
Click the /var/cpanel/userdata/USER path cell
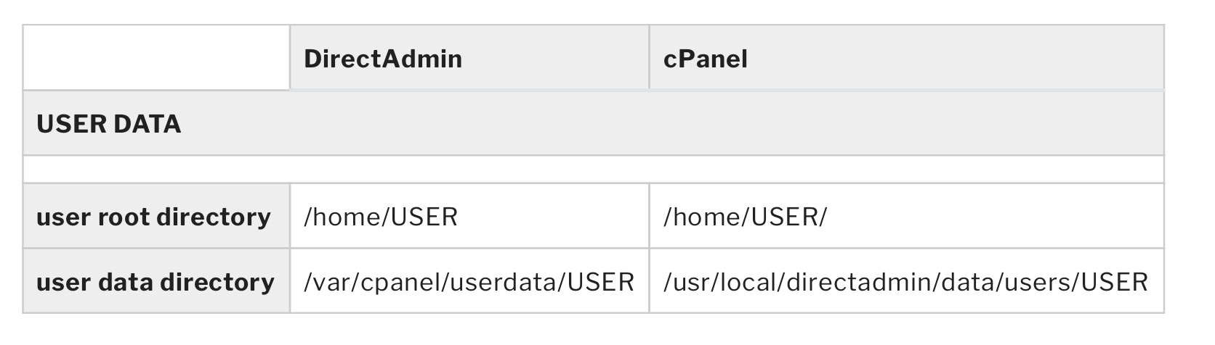[x=469, y=282]
